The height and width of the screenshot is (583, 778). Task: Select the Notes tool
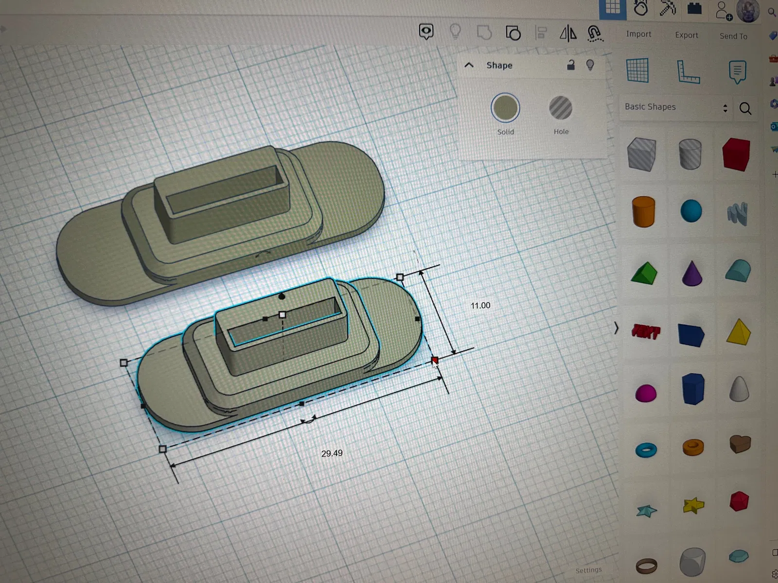(x=737, y=72)
